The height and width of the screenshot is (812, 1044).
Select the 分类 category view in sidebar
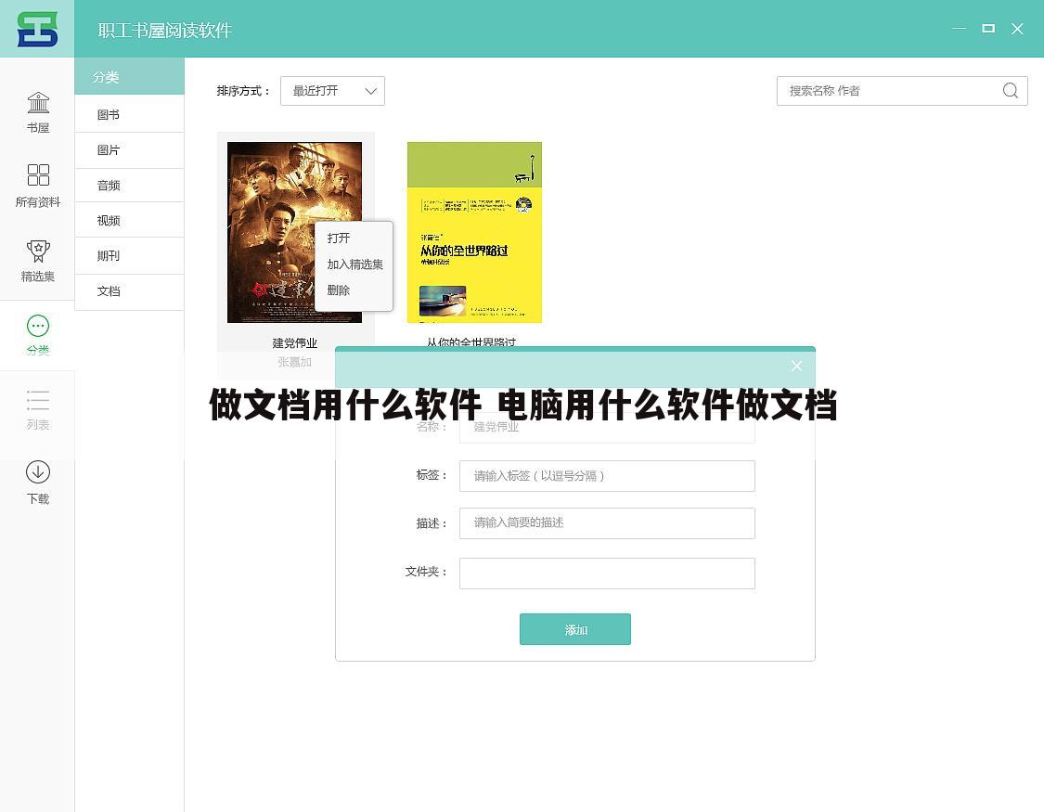[38, 335]
